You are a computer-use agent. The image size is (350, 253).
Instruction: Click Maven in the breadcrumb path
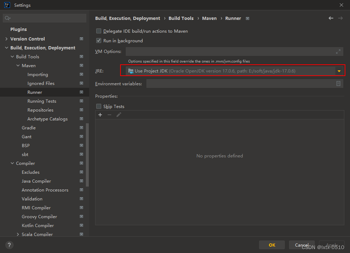point(209,18)
